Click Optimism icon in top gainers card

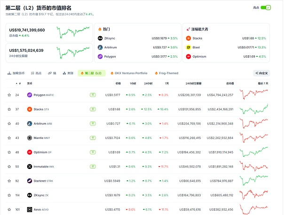pyautogui.click(x=189, y=57)
